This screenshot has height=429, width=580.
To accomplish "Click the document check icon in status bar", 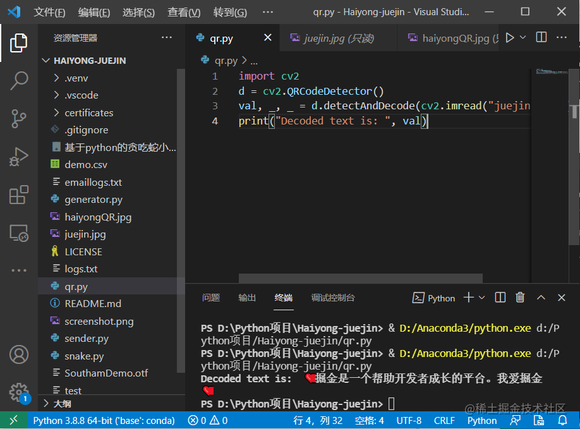I will (539, 421).
